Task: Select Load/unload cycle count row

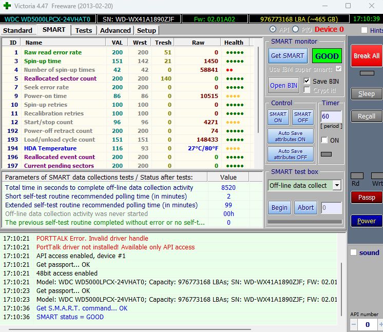Action: click(x=128, y=140)
